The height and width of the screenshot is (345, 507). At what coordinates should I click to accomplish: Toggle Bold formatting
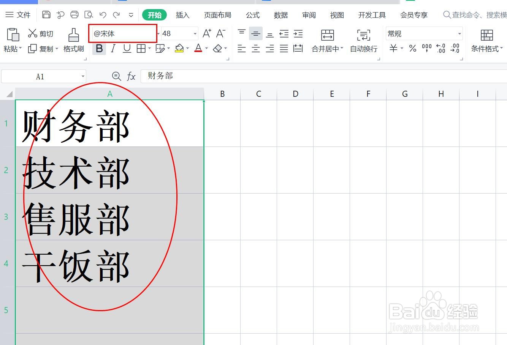tap(99, 48)
